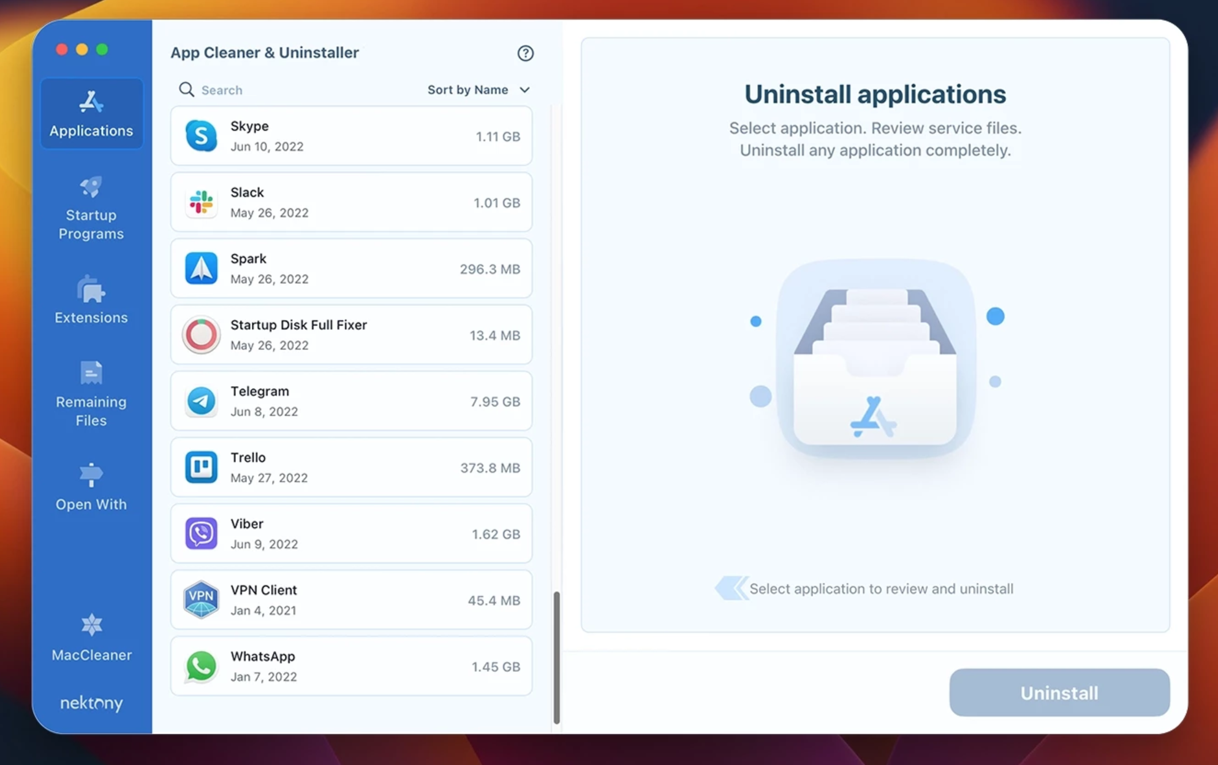Select the Spark application entry
The width and height of the screenshot is (1218, 765).
point(352,268)
